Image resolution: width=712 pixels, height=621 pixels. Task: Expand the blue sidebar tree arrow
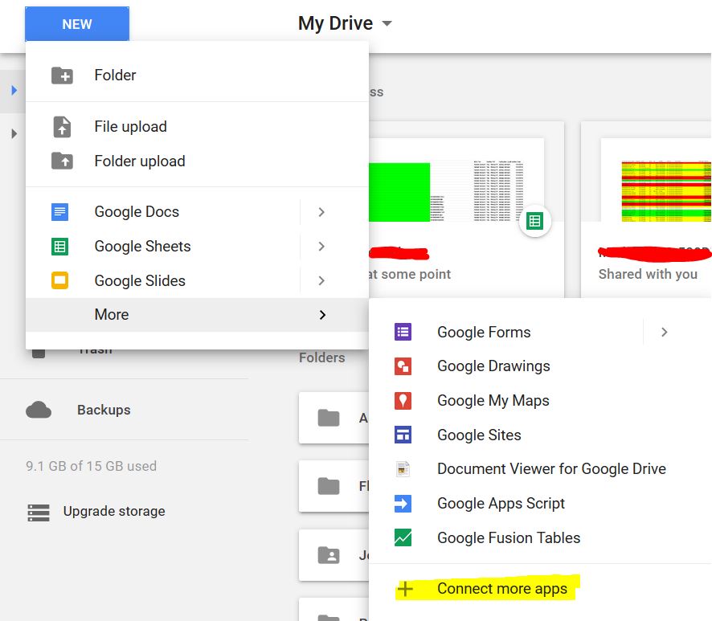[14, 90]
